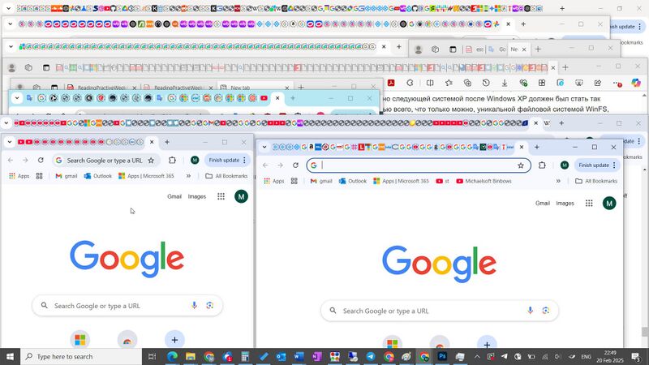The height and width of the screenshot is (365, 649).
Task: Open tab groups grid icon in right bookmarks bar
Action: pos(294,181)
